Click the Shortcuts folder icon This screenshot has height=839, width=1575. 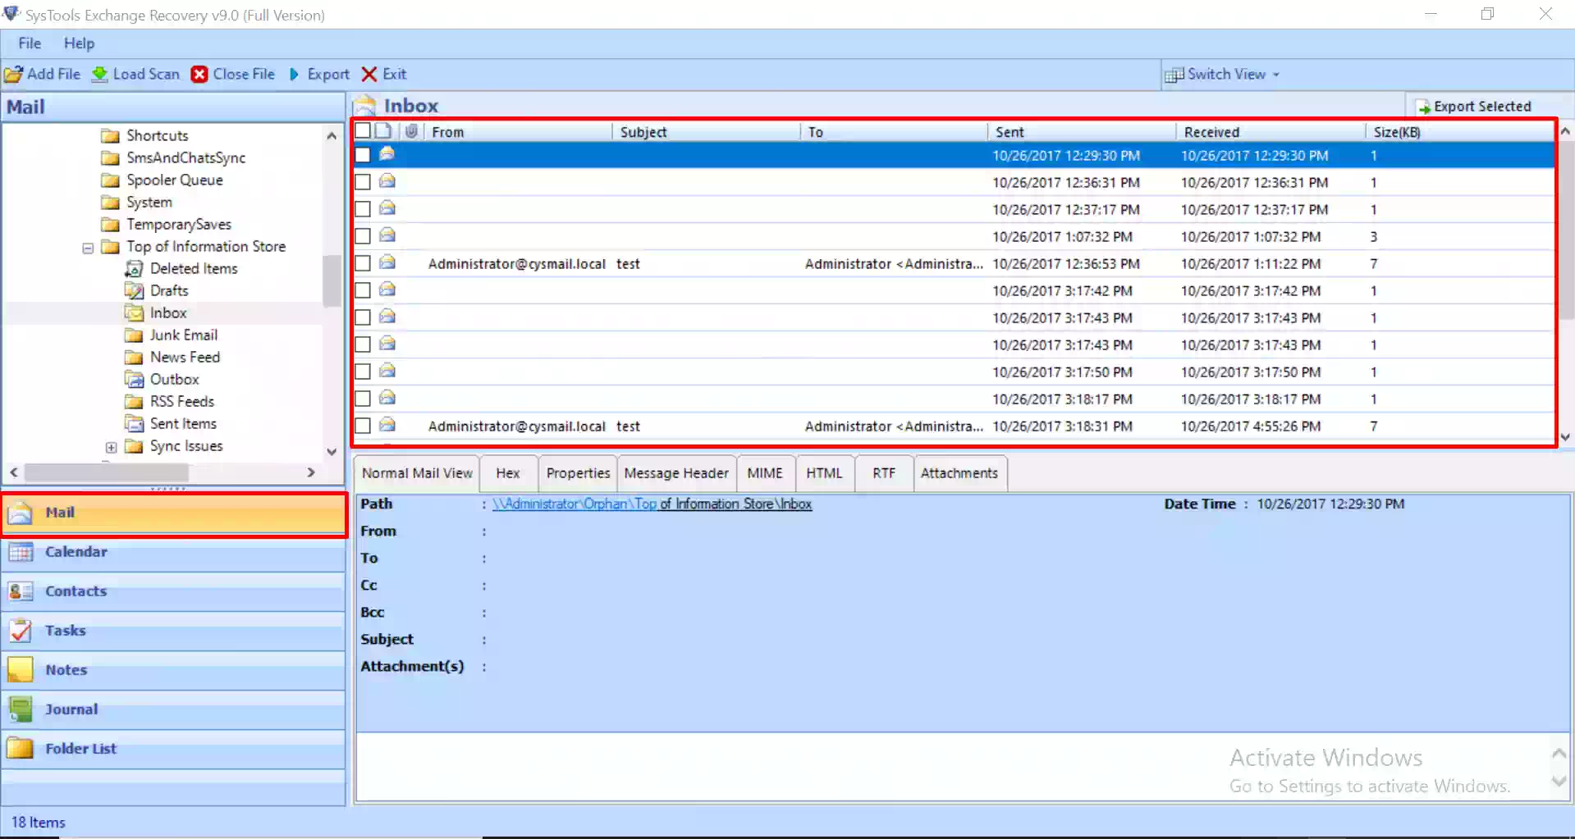pos(110,136)
